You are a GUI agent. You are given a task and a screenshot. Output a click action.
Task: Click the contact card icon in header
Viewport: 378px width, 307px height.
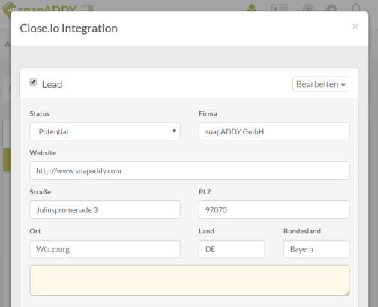280,8
